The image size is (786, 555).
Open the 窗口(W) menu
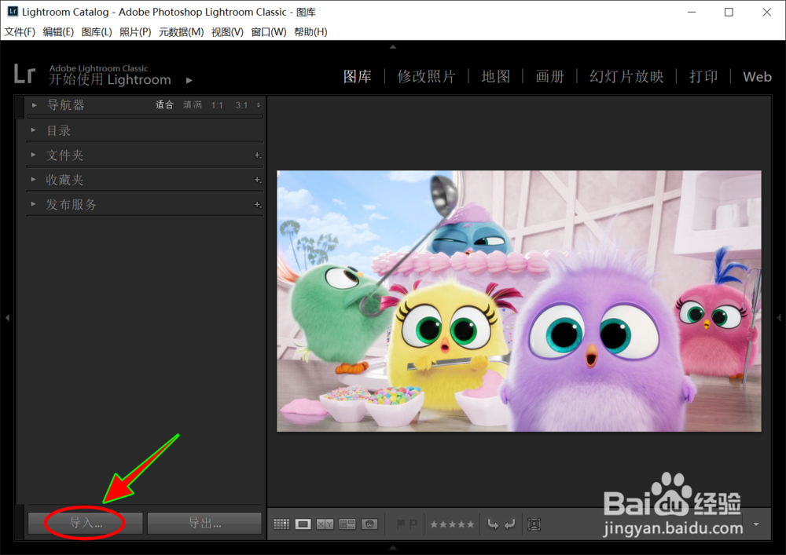(269, 32)
